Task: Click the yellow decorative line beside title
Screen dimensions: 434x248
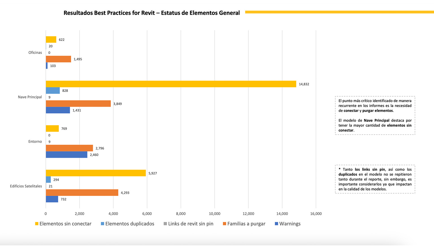Action: (339, 12)
